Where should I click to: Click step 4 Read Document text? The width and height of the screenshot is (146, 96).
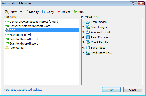pos(101,37)
